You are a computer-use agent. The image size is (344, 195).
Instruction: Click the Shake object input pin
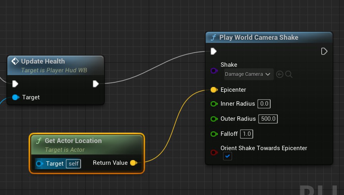point(214,71)
